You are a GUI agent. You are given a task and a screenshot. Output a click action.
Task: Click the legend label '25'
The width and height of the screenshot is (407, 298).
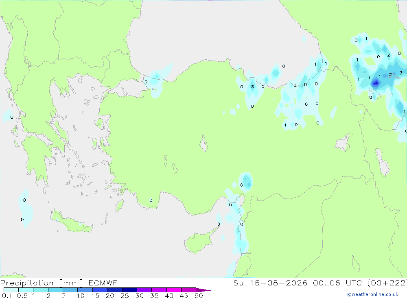click(125, 296)
